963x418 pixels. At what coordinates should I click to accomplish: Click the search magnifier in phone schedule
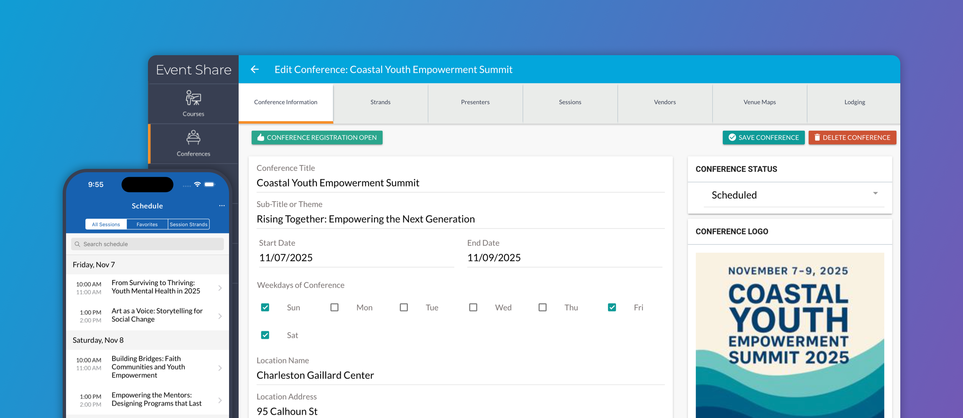[77, 244]
